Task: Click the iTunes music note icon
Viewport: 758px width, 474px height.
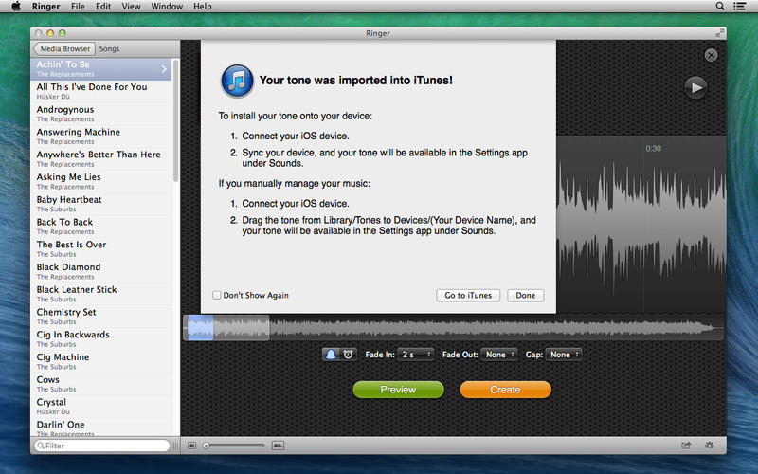Action: pyautogui.click(x=237, y=81)
